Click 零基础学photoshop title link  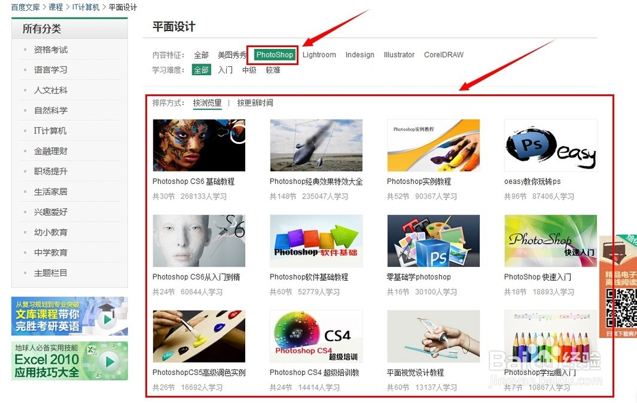pos(419,277)
